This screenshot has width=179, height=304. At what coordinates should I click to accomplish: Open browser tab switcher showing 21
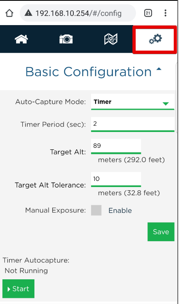[148, 13]
